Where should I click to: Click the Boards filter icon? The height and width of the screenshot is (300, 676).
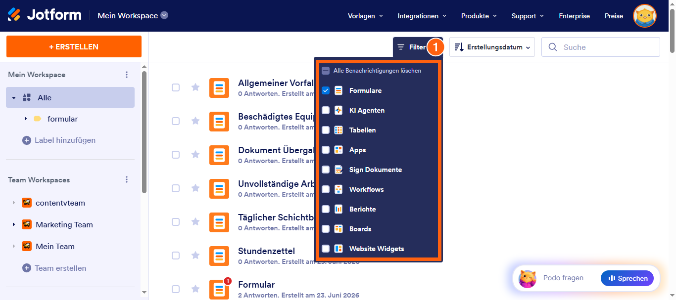click(338, 229)
